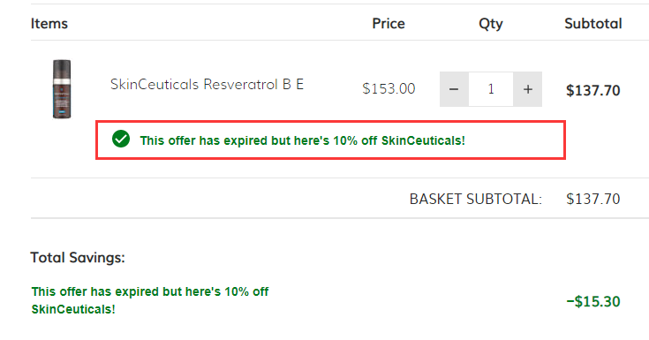649x340 pixels.
Task: Click the quantity field showing 1
Action: (491, 89)
